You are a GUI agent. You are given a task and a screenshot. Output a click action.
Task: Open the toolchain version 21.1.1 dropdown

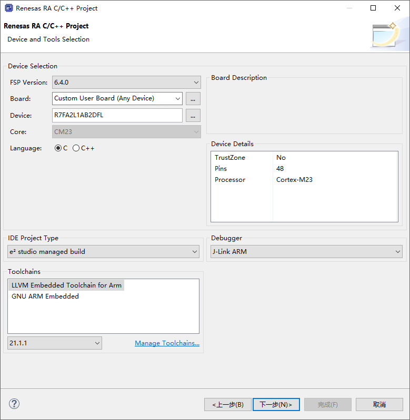[x=54, y=343]
